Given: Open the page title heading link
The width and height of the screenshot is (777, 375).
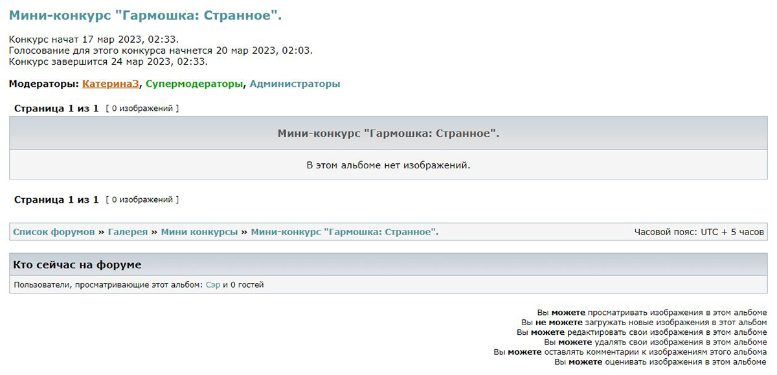Looking at the screenshot, I should (x=146, y=16).
